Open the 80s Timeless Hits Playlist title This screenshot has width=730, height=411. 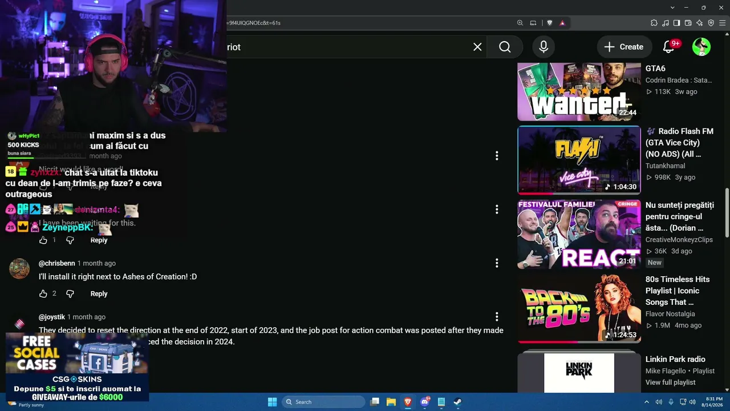(x=678, y=291)
